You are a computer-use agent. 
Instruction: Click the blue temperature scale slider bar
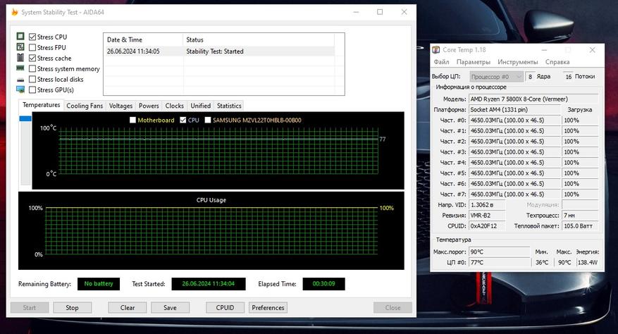[25, 118]
